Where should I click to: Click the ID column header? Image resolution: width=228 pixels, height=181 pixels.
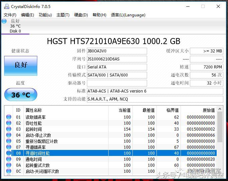(18, 110)
